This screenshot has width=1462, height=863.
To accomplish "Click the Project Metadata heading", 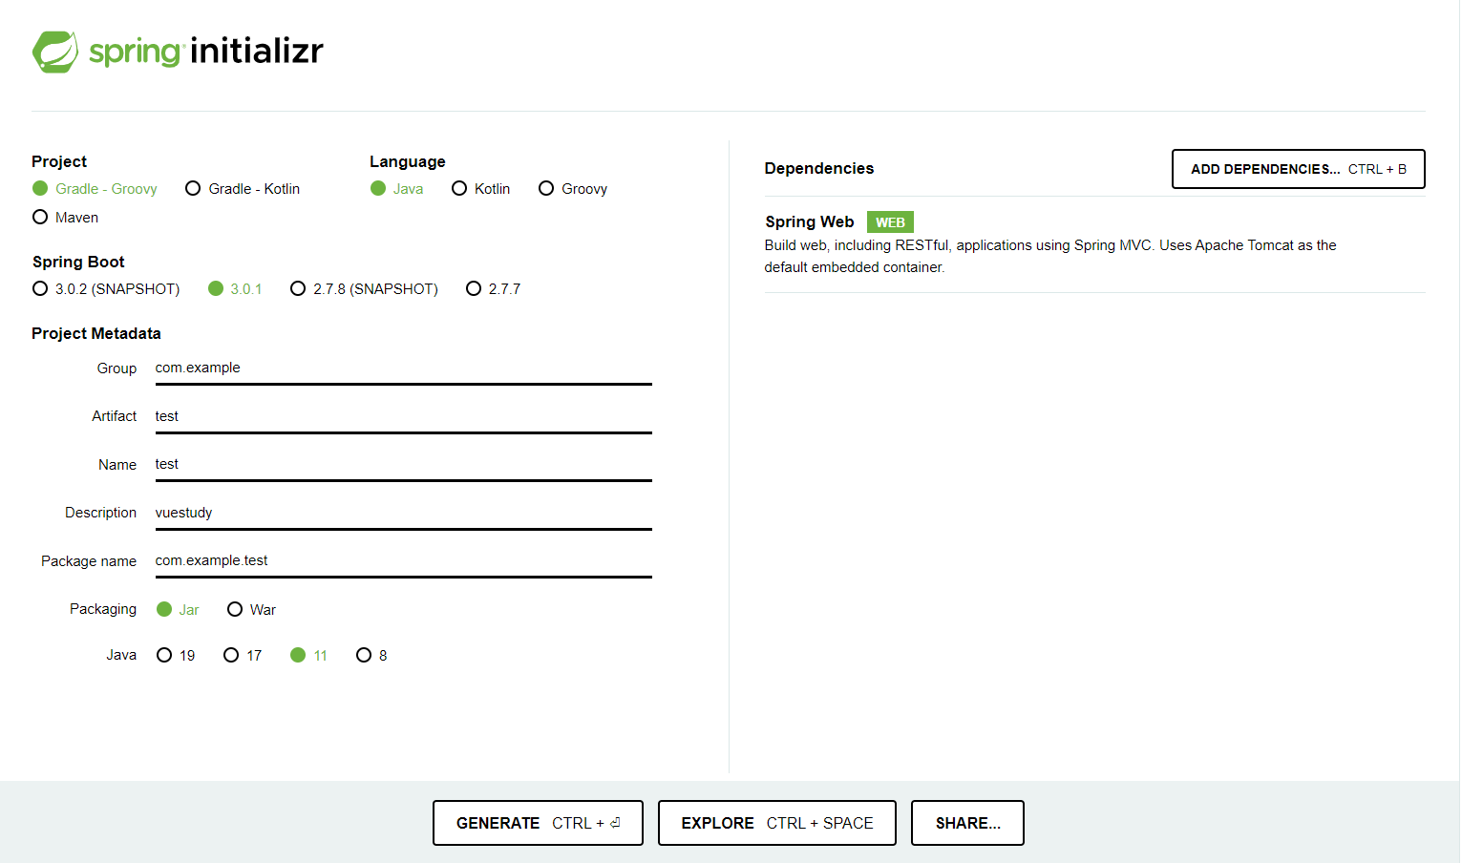I will [96, 333].
